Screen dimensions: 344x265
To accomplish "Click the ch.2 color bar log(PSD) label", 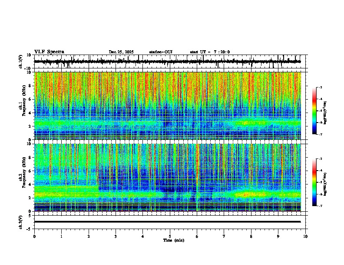I will (325, 184).
